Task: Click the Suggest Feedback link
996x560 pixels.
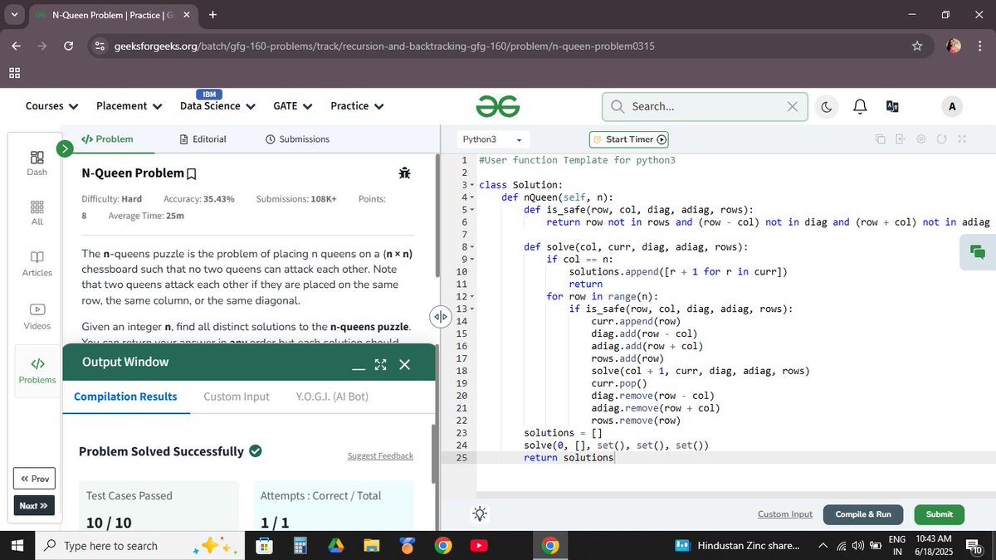Action: pyautogui.click(x=380, y=456)
